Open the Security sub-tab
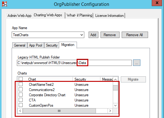This screenshot has width=164, height=118. point(52,45)
